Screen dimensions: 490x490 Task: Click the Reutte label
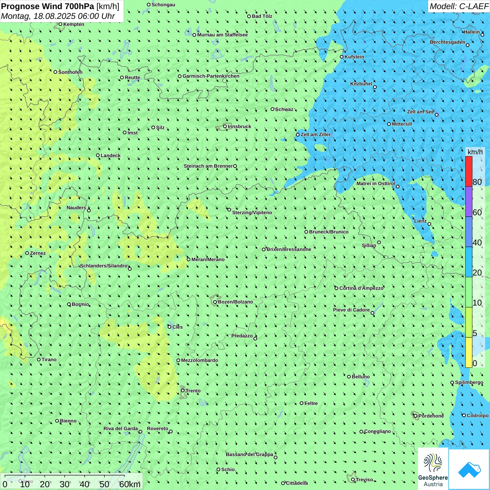pyautogui.click(x=132, y=77)
